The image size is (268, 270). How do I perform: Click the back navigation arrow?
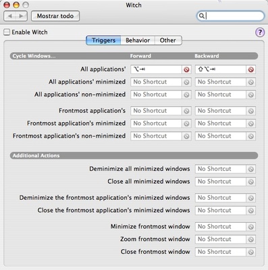coord(10,16)
